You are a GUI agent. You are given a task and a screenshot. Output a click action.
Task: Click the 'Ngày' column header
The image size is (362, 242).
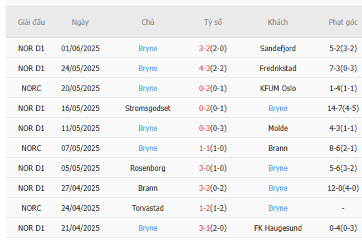click(80, 23)
